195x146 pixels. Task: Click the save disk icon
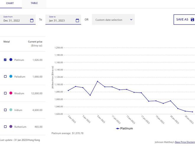tap(192, 20)
